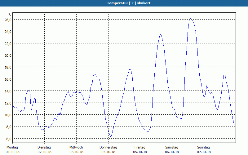
Task: Click the 'Mittwoch' day label
Action: pos(76,147)
